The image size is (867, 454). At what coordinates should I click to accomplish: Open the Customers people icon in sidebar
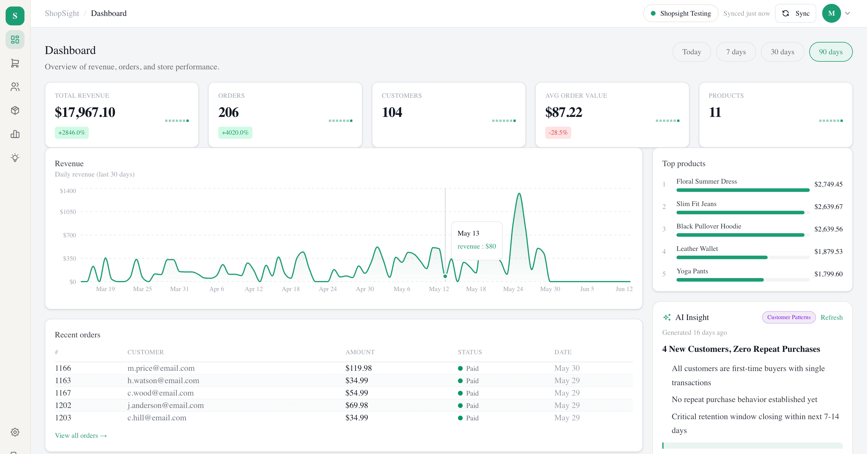15,87
